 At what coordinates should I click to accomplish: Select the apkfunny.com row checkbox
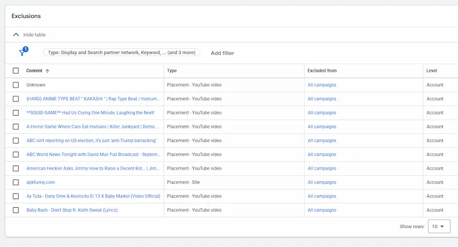[x=16, y=182]
